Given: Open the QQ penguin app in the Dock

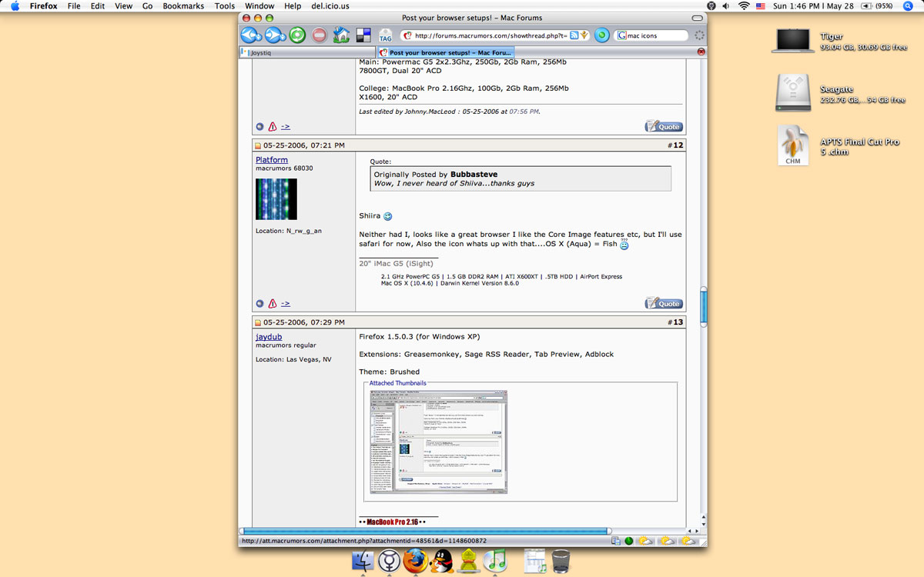Looking at the screenshot, I should coord(441,561).
